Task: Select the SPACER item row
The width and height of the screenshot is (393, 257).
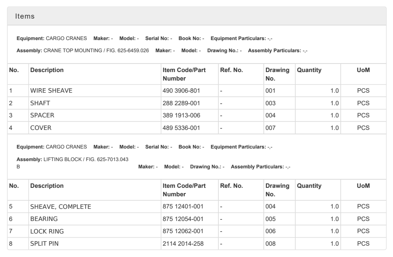Action: pos(42,115)
